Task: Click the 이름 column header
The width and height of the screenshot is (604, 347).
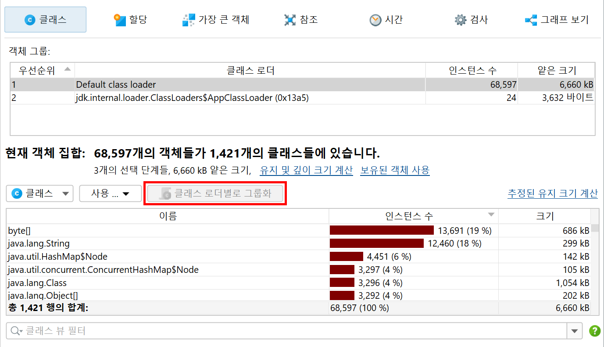Action: [x=168, y=216]
